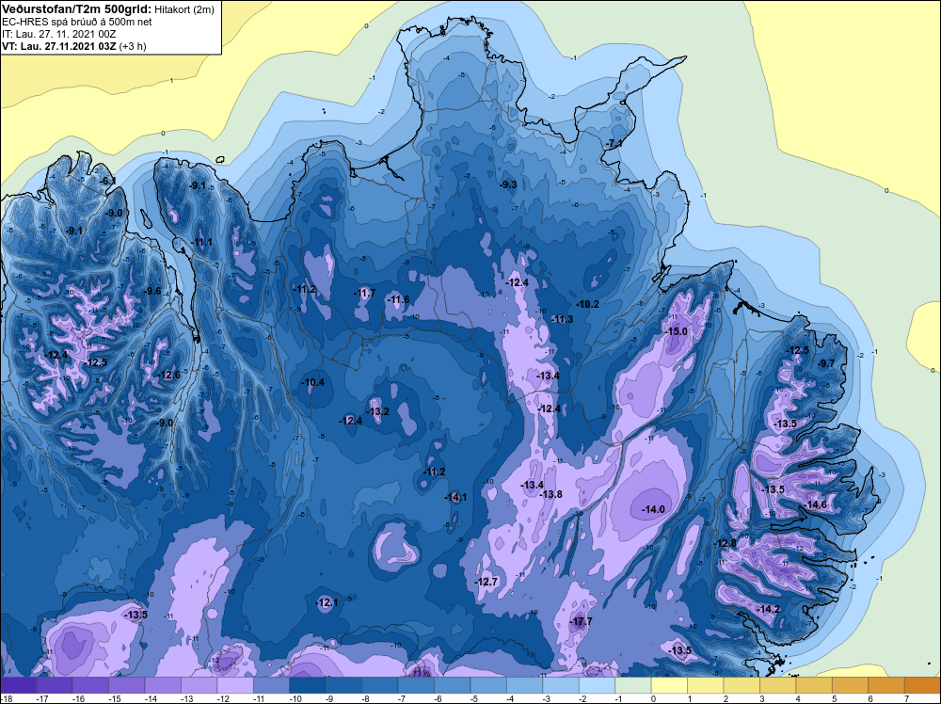
Task: Click the scale swatch between -6 and -5
Action: pyautogui.click(x=452, y=685)
